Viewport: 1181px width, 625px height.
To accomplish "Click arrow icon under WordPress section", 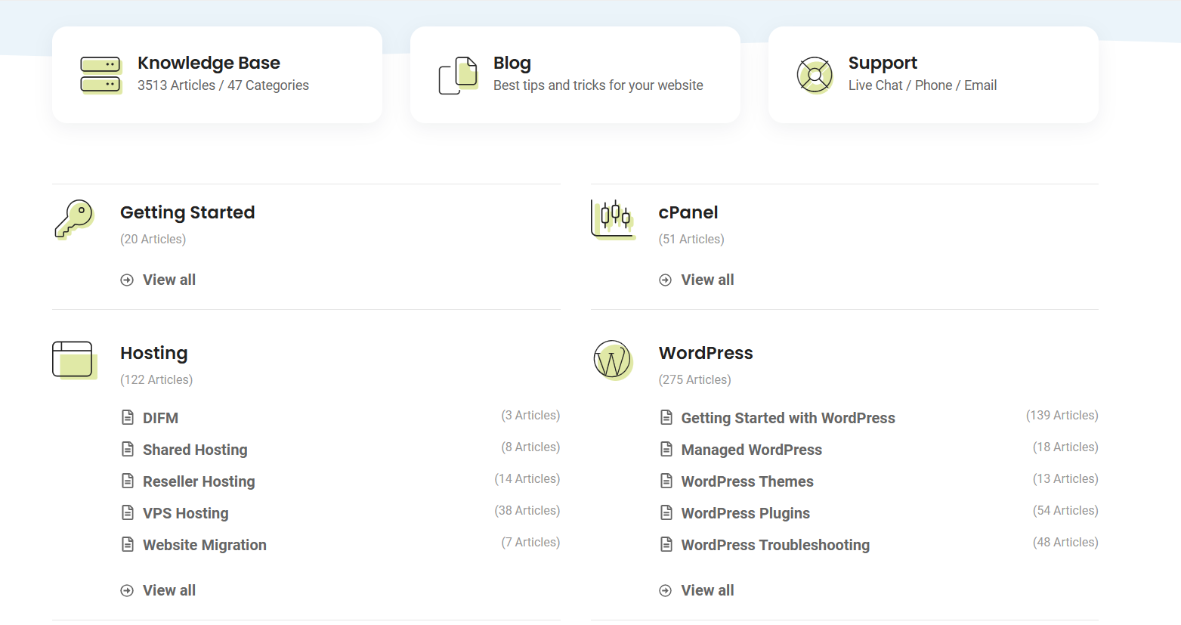I will pyautogui.click(x=666, y=591).
